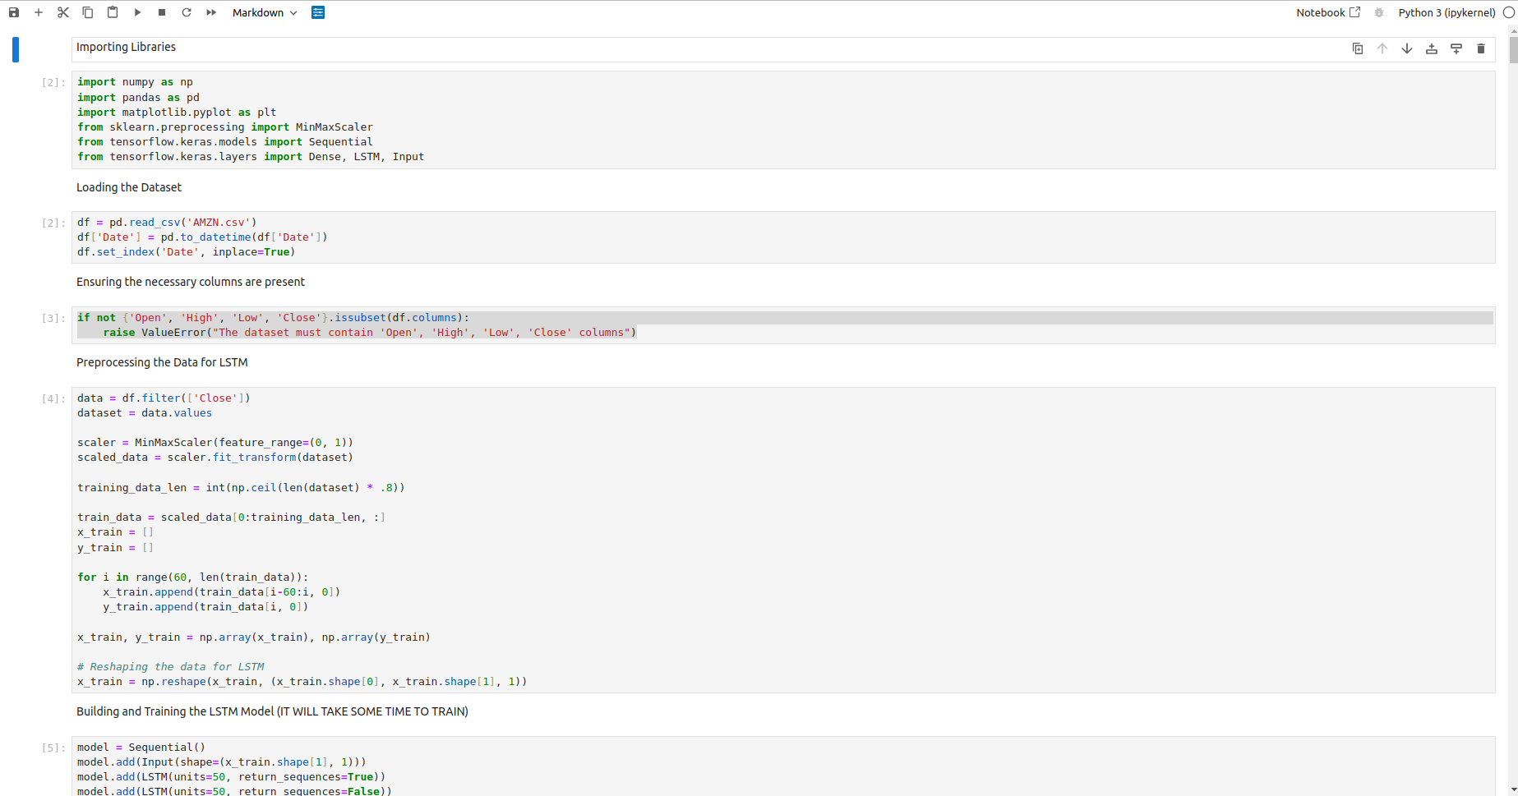
Task: Insert a new cell with plus icon
Action: 39,12
